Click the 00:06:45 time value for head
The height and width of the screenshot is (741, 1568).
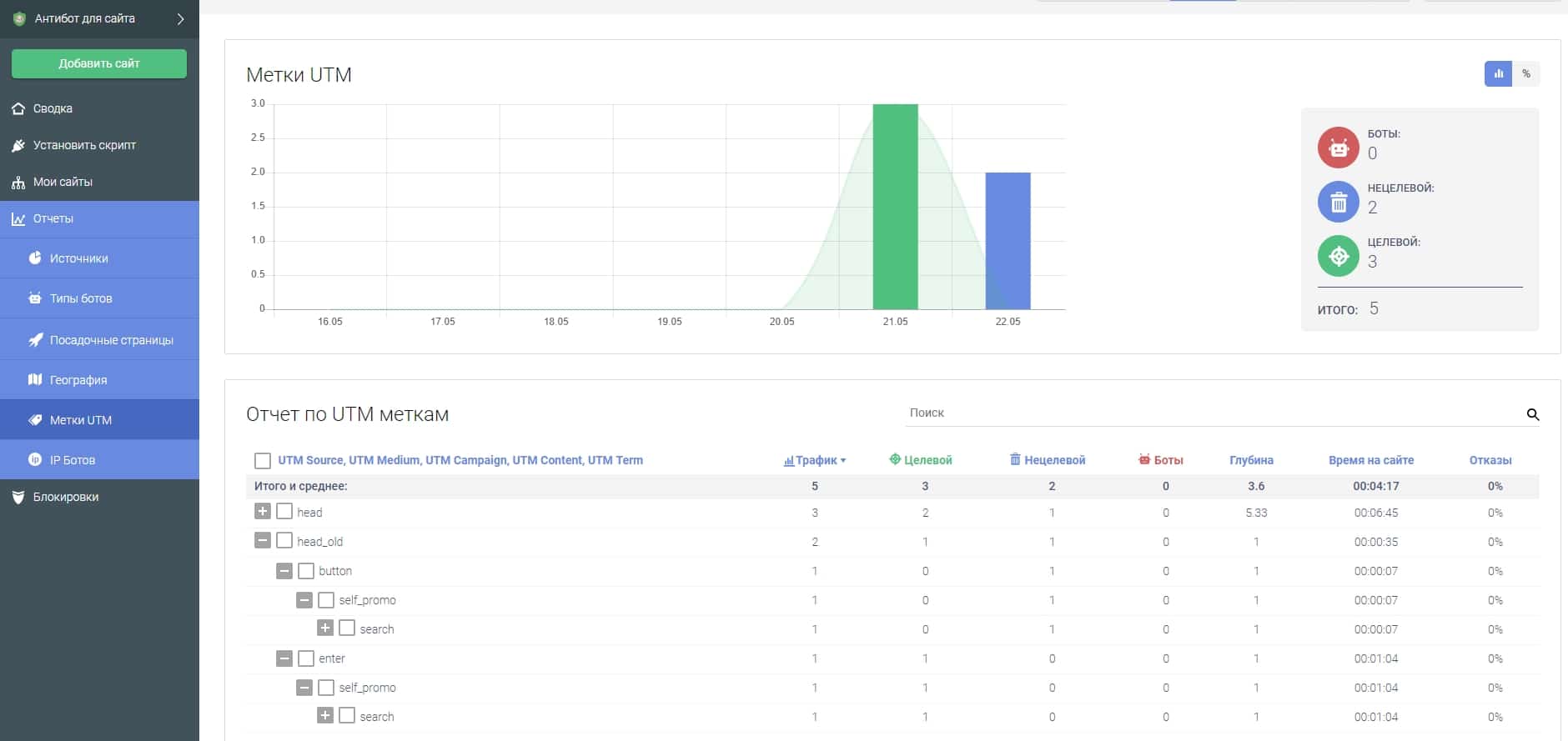tap(1376, 513)
